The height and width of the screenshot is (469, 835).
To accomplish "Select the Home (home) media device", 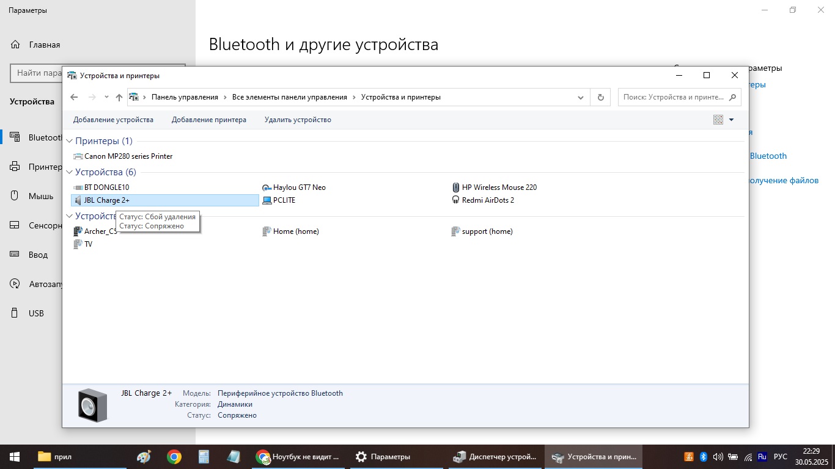I will (290, 231).
